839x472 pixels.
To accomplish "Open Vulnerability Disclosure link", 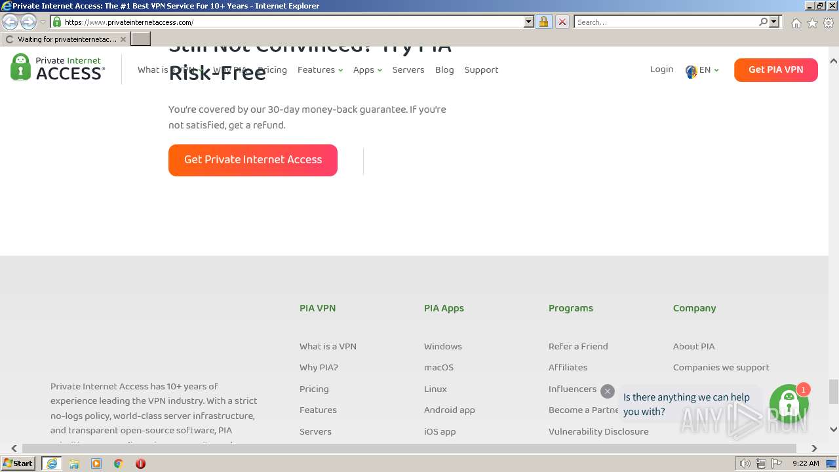I will 598,431.
